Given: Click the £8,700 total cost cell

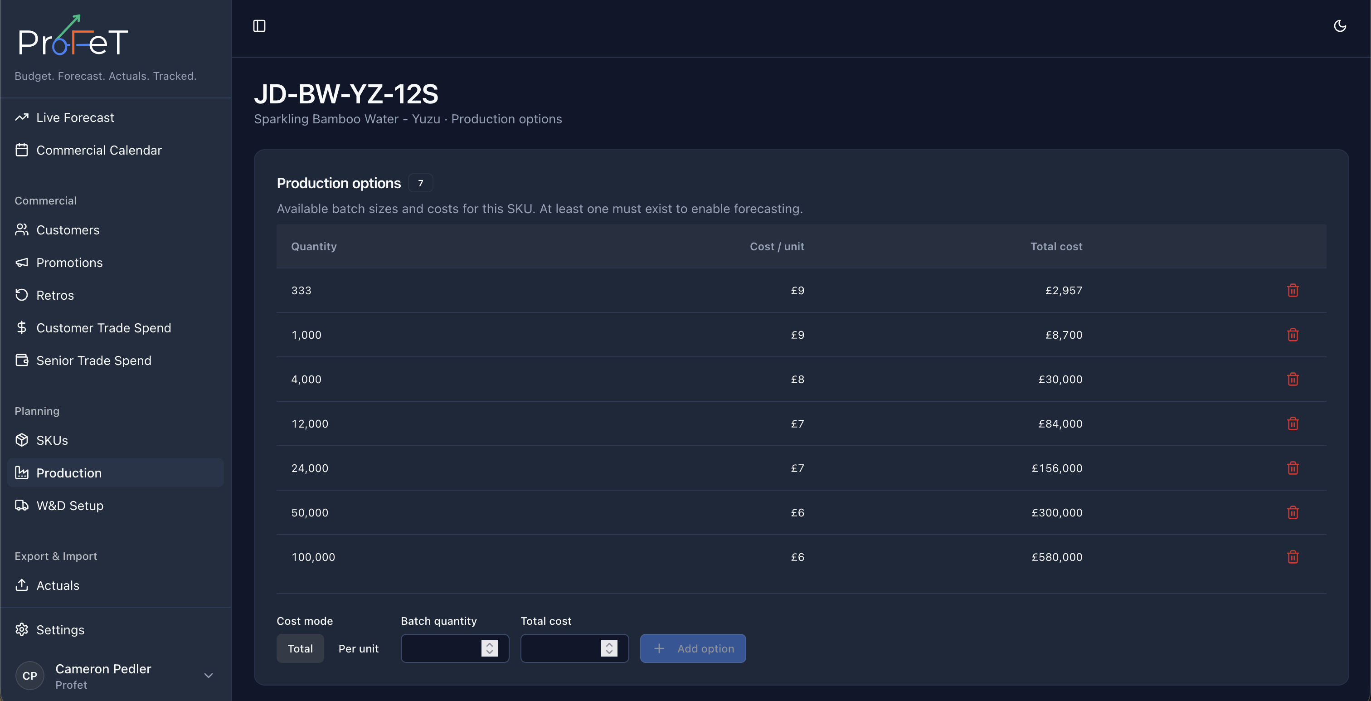Looking at the screenshot, I should coord(1064,335).
